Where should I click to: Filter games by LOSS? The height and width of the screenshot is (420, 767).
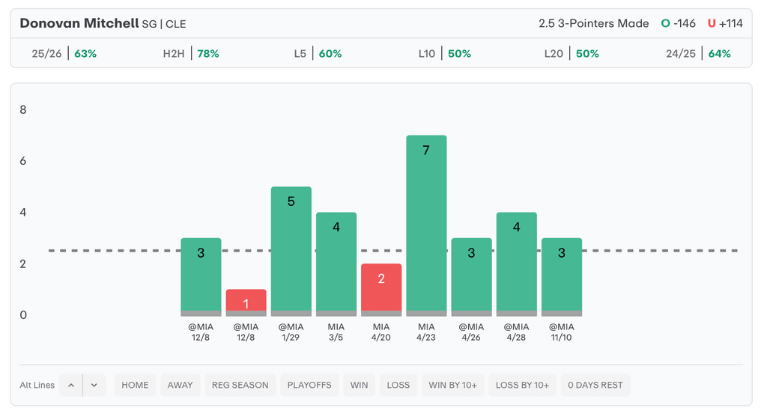398,385
